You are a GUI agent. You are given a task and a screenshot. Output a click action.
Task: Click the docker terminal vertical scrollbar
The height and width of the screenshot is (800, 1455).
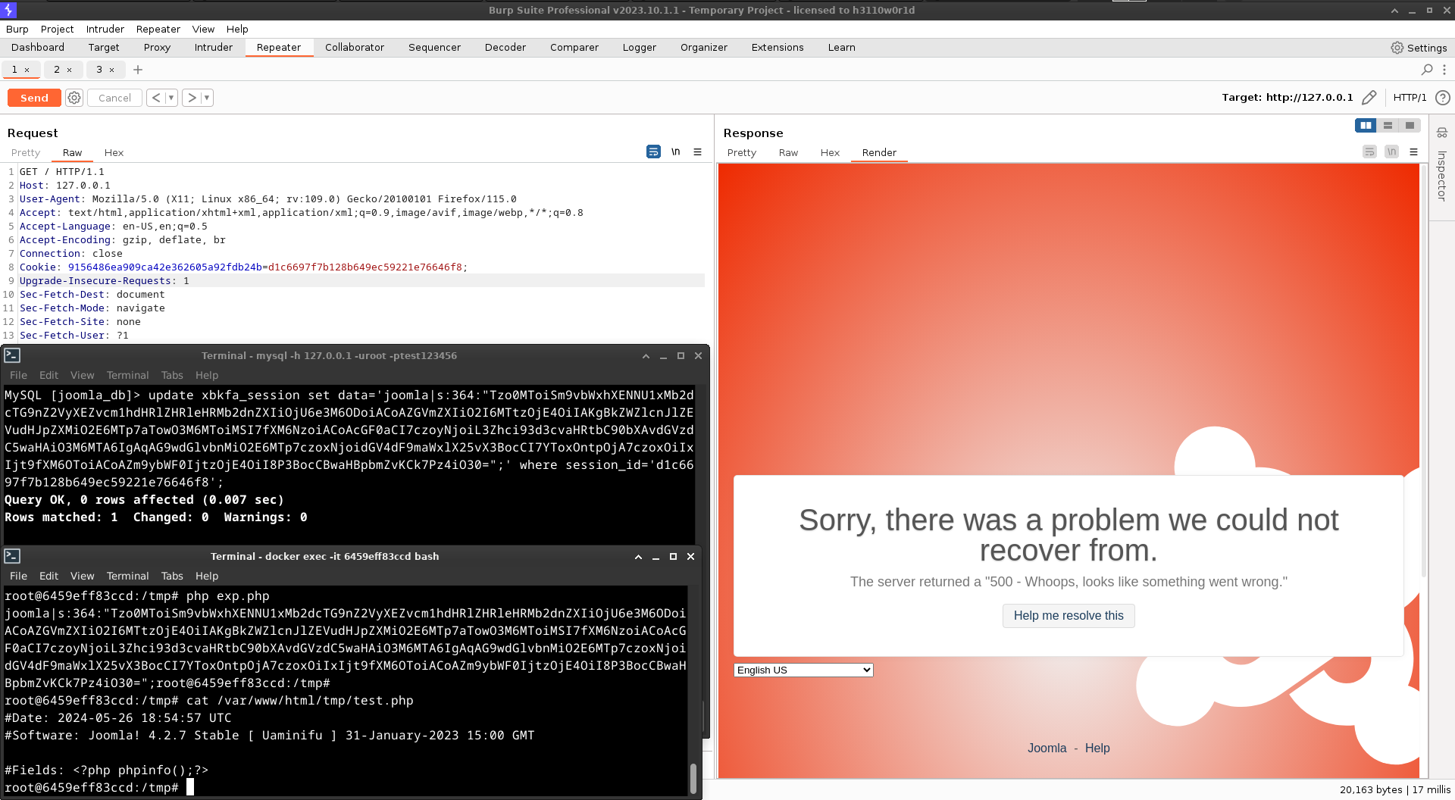[x=693, y=778]
